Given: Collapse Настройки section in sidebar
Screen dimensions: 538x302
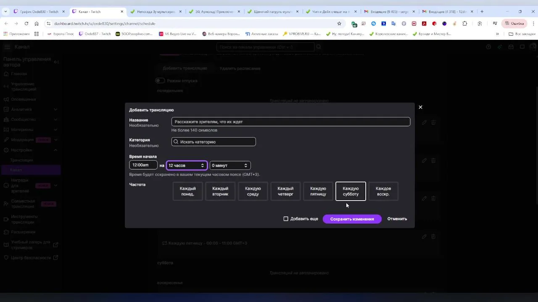Looking at the screenshot, I should click(55, 150).
